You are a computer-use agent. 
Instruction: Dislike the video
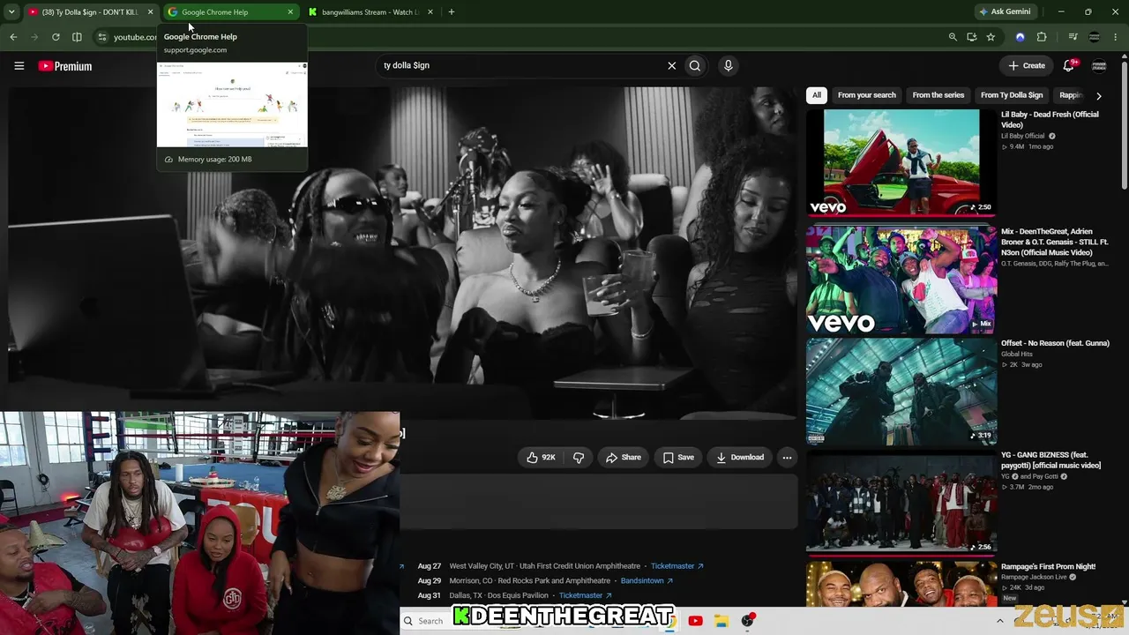pyautogui.click(x=579, y=457)
